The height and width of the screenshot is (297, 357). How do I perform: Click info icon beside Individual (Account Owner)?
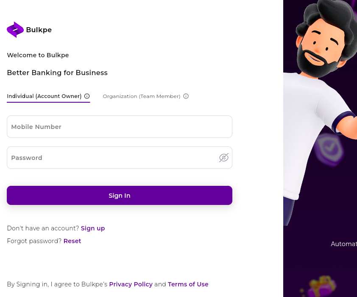click(87, 96)
